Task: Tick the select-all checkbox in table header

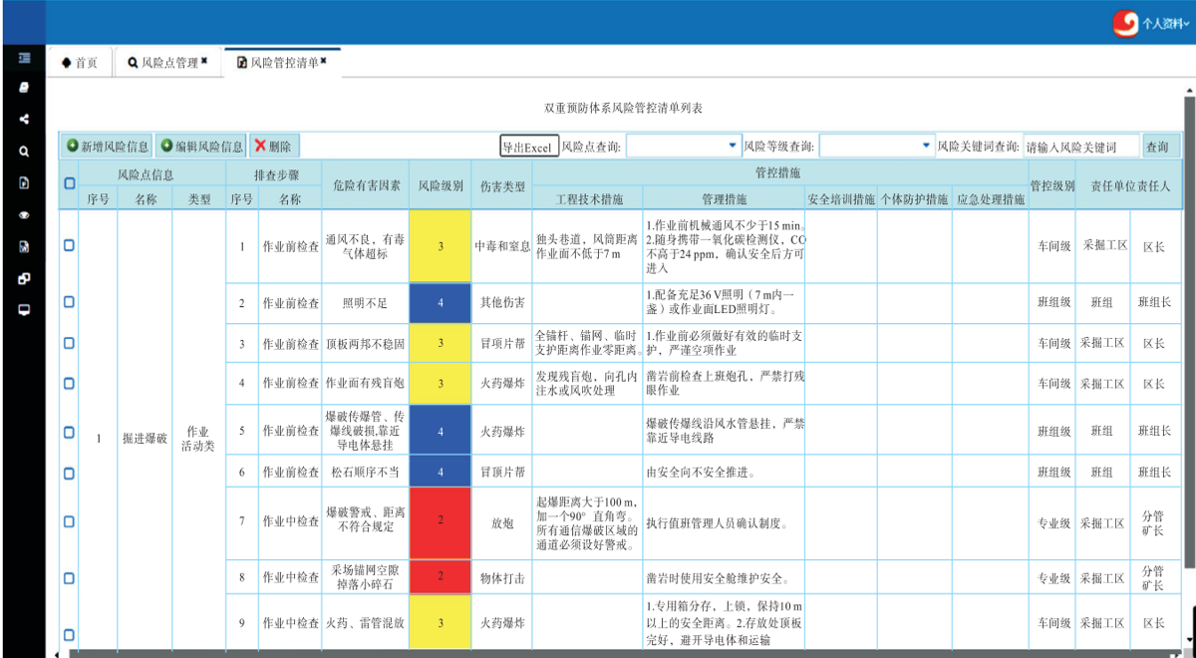Action: [69, 183]
